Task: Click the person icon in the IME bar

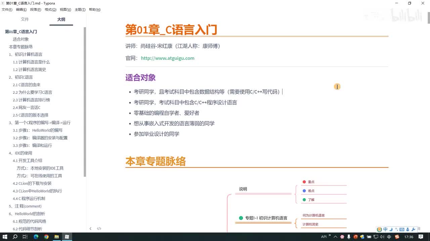Action: pyautogui.click(x=408, y=229)
